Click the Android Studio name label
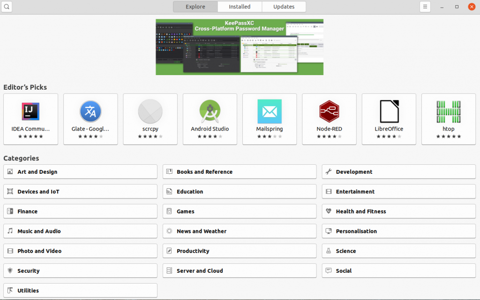The image size is (480, 300). (x=210, y=129)
